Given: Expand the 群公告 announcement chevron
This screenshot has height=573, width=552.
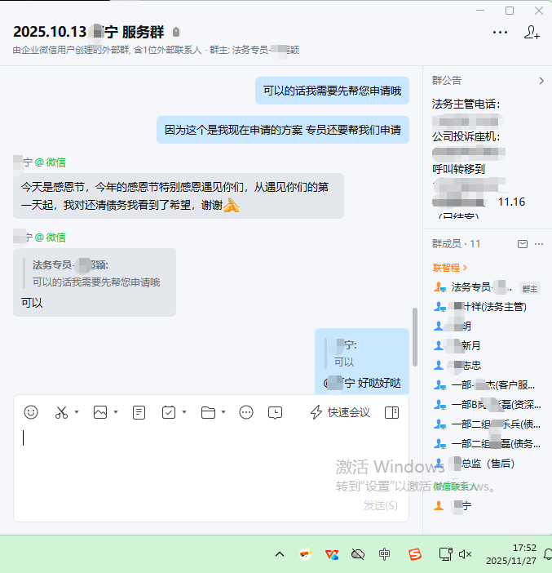Looking at the screenshot, I should pyautogui.click(x=541, y=81).
